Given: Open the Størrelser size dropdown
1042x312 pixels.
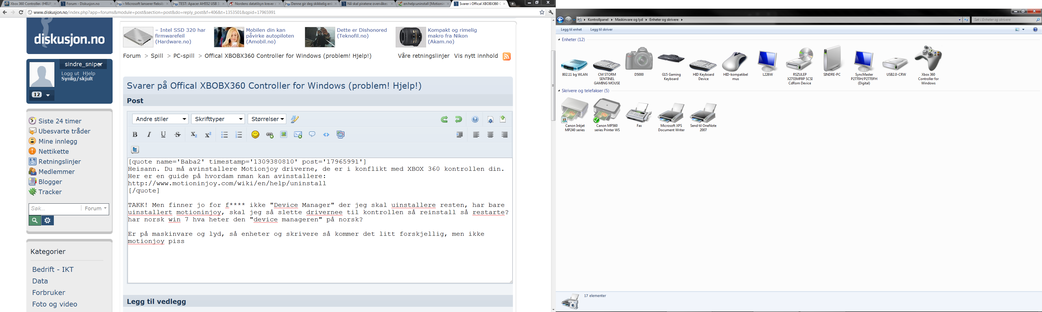Looking at the screenshot, I should [x=267, y=119].
